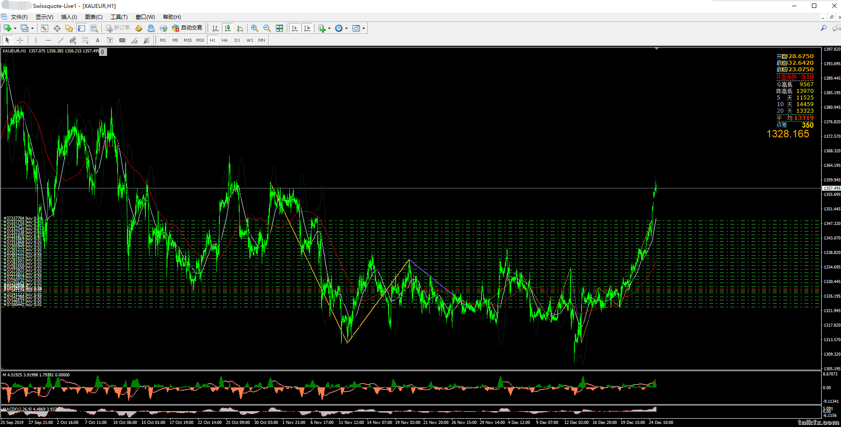Toggle the Terminal panel icon
The height and width of the screenshot is (427, 841).
click(x=82, y=28)
